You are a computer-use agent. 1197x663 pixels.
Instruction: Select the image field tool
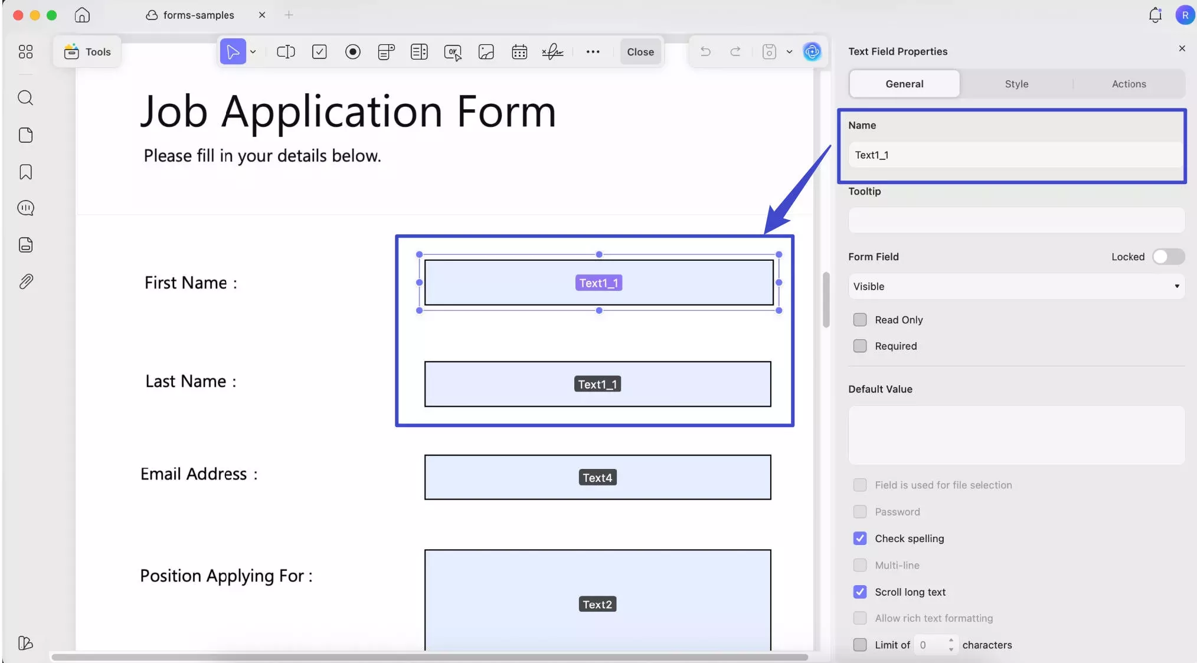[486, 52]
